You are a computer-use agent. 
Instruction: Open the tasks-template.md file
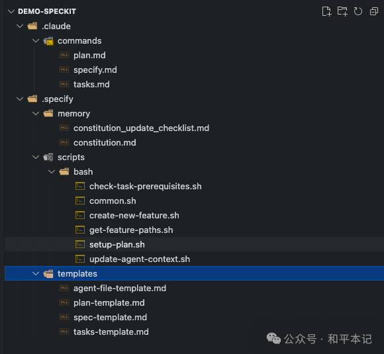(x=111, y=332)
